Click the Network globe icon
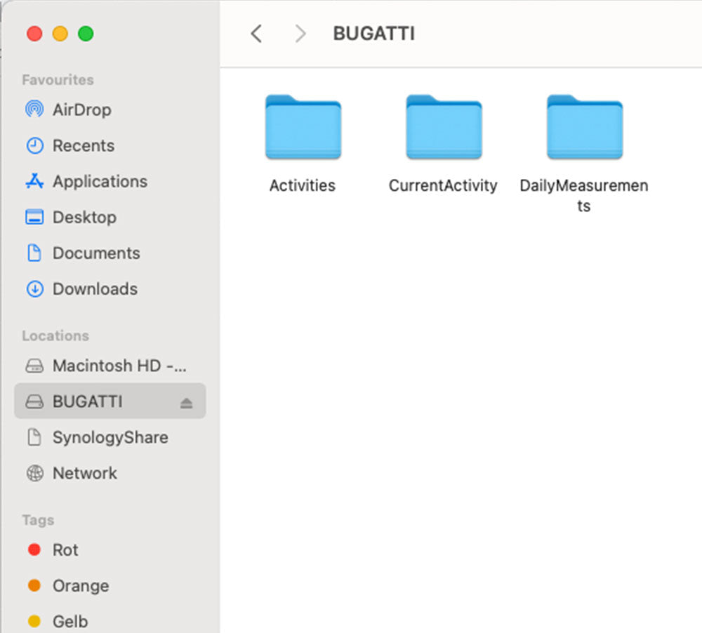The width and height of the screenshot is (702, 633). click(x=34, y=474)
